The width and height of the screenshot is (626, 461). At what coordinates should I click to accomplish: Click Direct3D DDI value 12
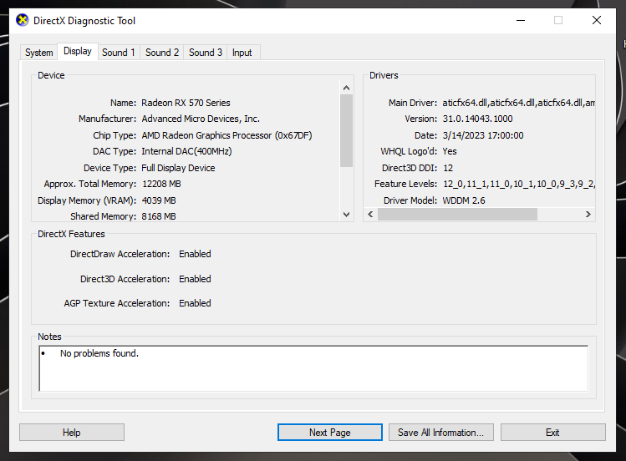pyautogui.click(x=448, y=168)
